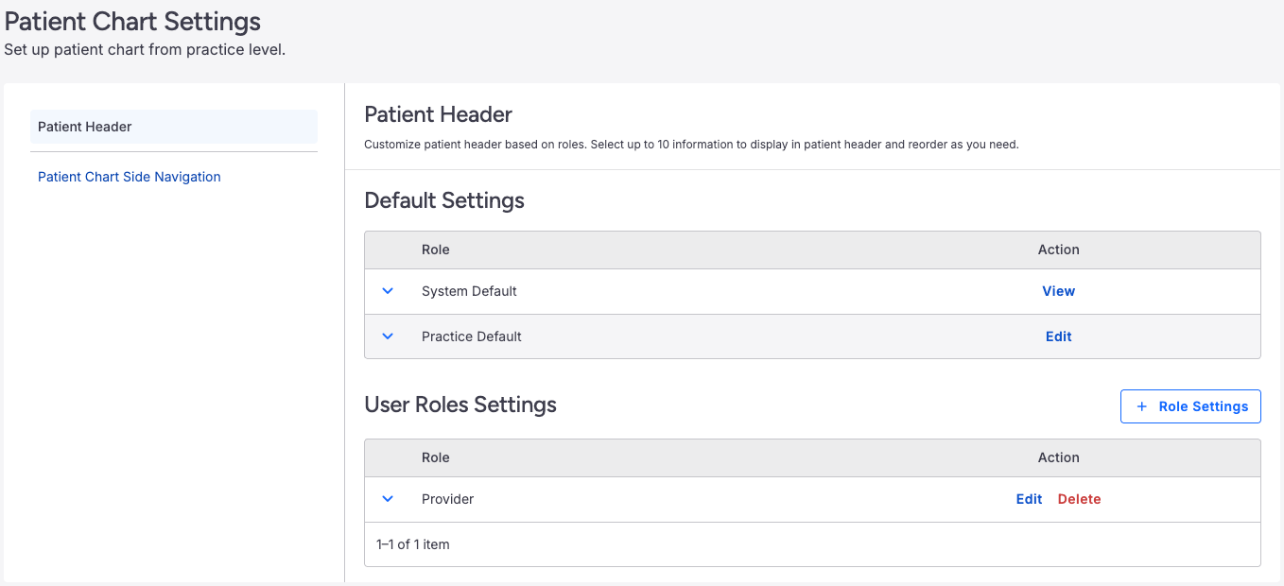Delete the Provider role settings

(x=1079, y=499)
